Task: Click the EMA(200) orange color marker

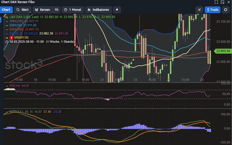Action: click(7, 30)
